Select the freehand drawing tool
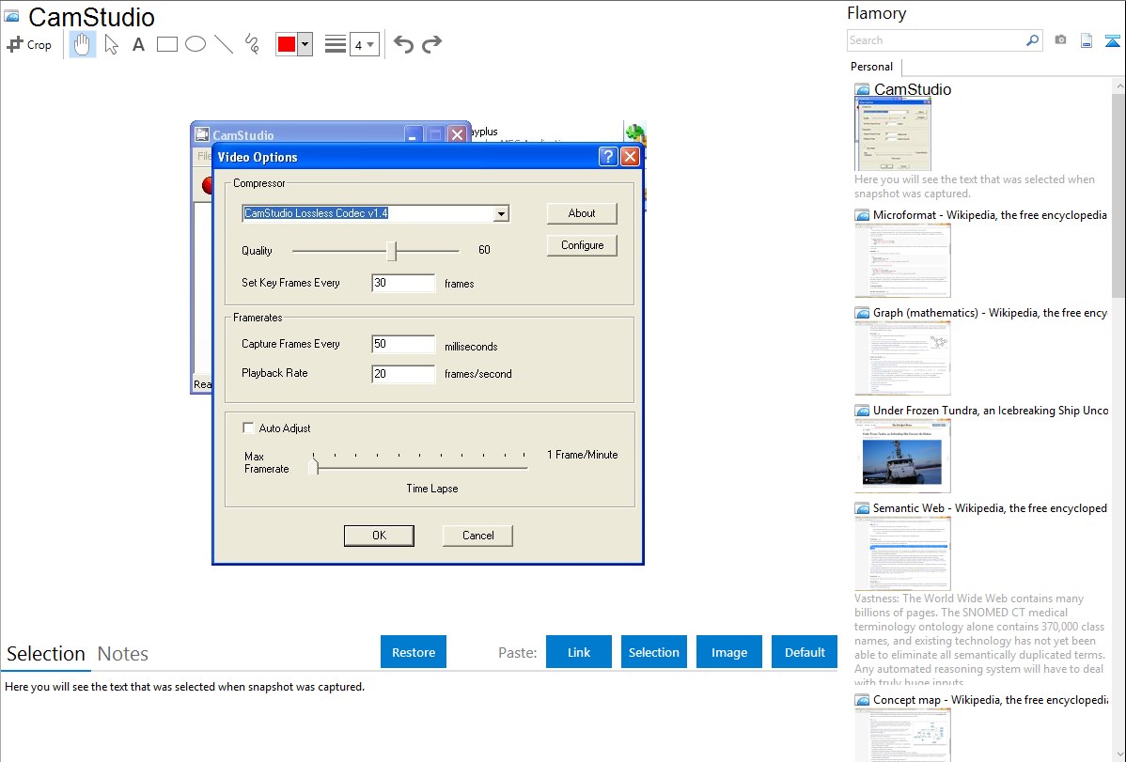The width and height of the screenshot is (1126, 762). coord(252,44)
